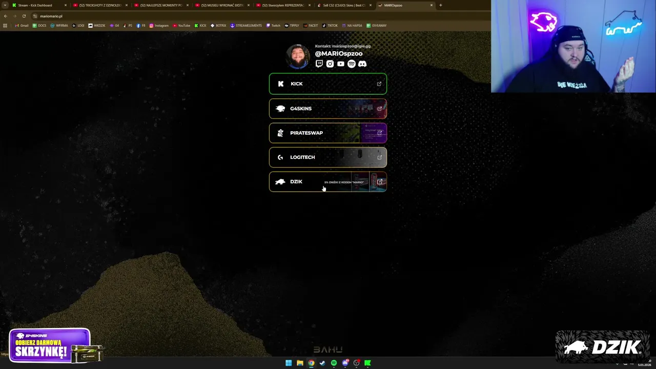Click the browser forward arrow

(14, 16)
